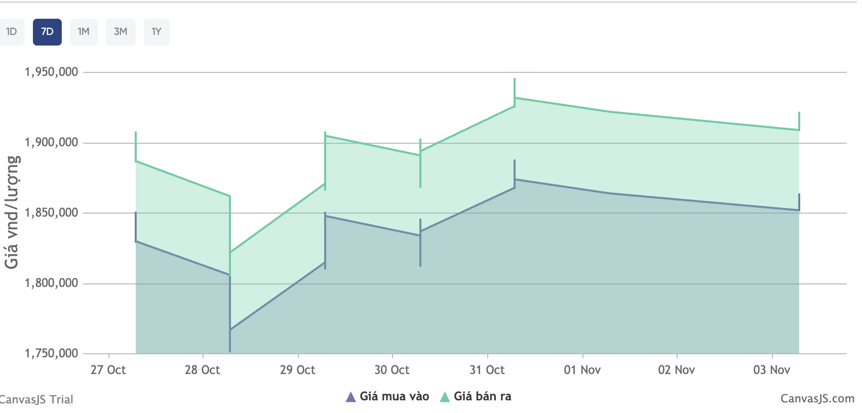
Task: Open the 1Y range view
Action: (156, 32)
